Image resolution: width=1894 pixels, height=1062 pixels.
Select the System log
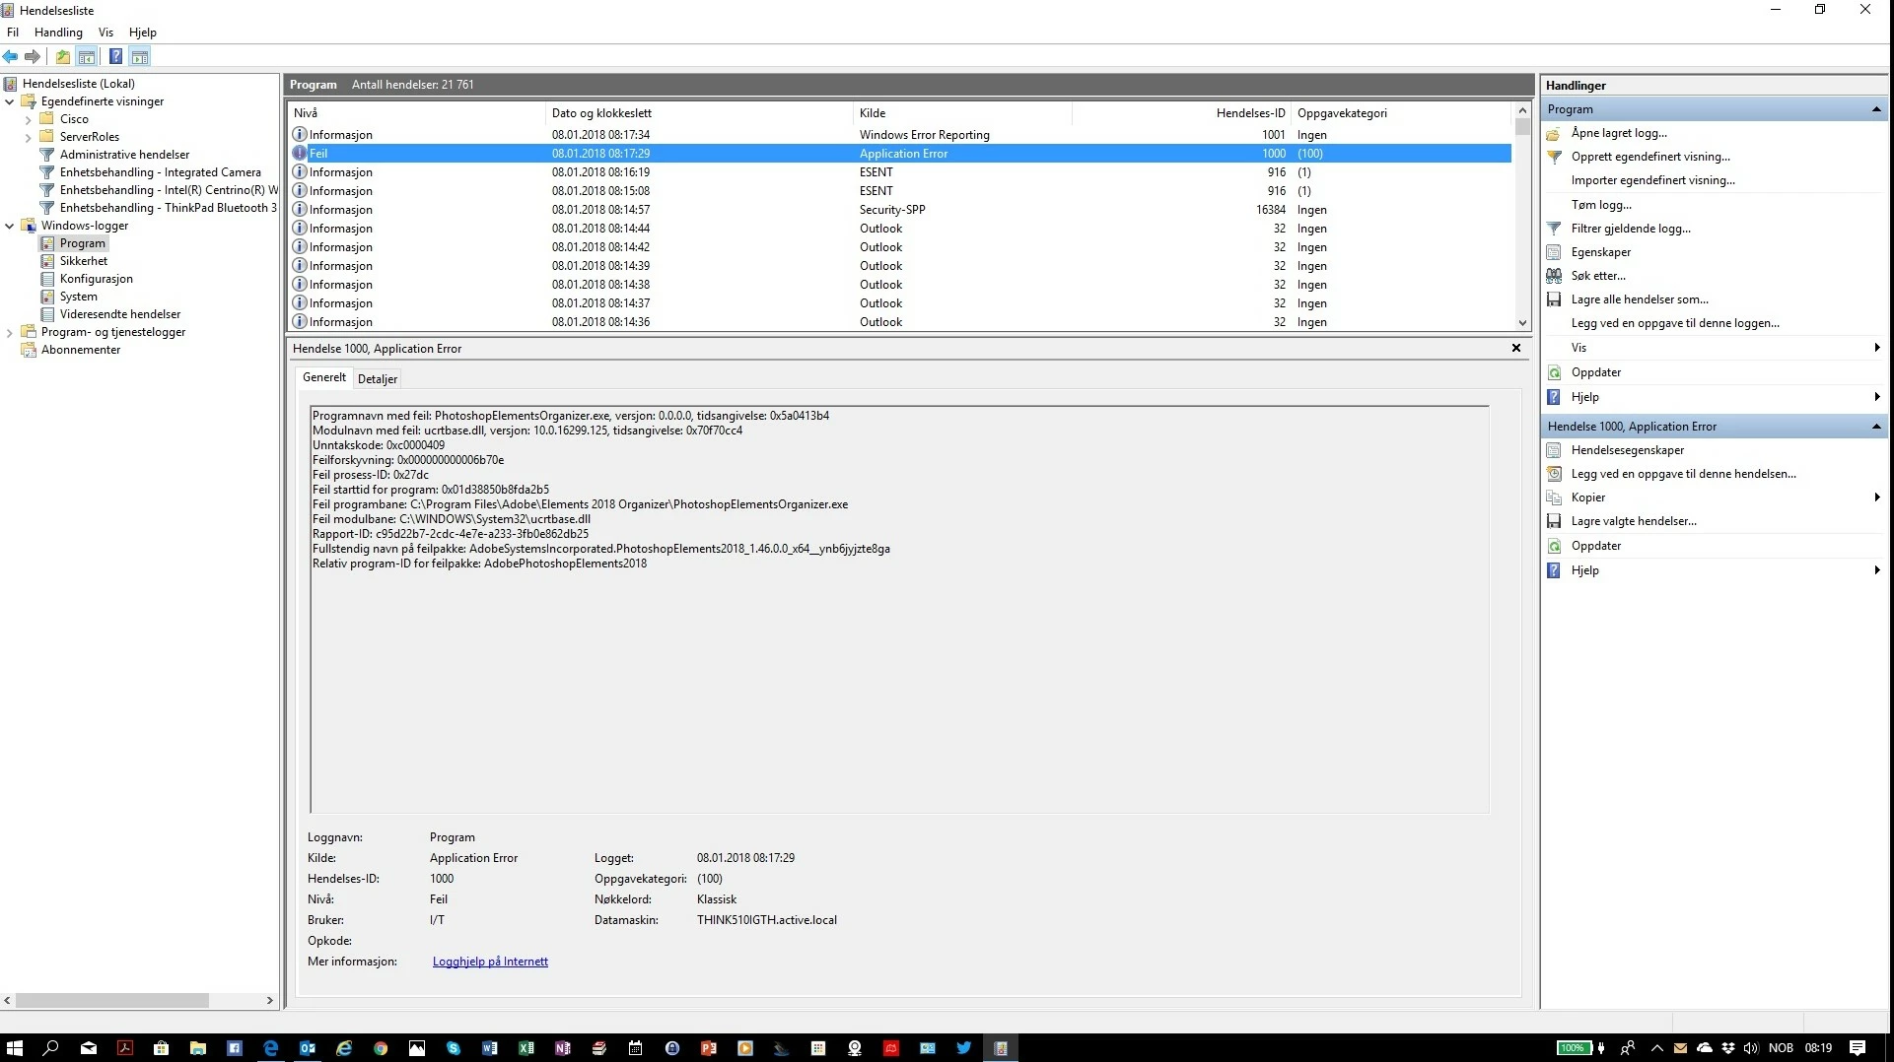(x=79, y=297)
